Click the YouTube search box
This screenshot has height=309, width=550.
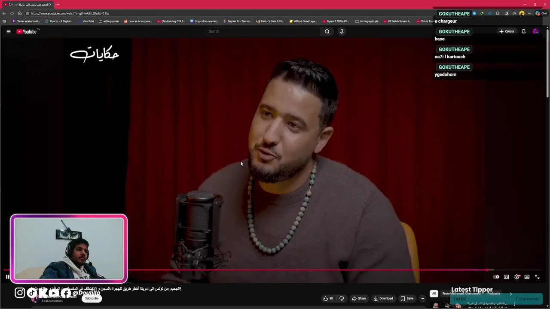(263, 31)
